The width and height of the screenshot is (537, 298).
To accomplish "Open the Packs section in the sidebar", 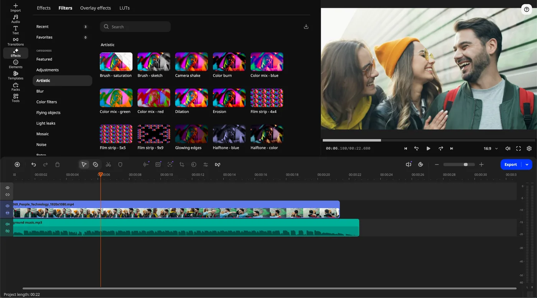I will 16,87.
